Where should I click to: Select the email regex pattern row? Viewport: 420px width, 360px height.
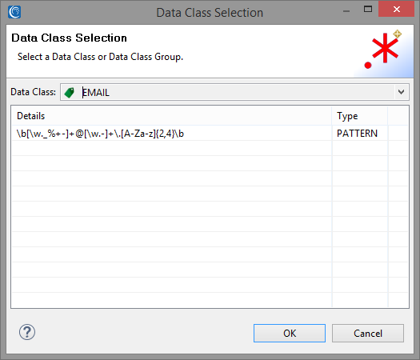click(x=210, y=133)
